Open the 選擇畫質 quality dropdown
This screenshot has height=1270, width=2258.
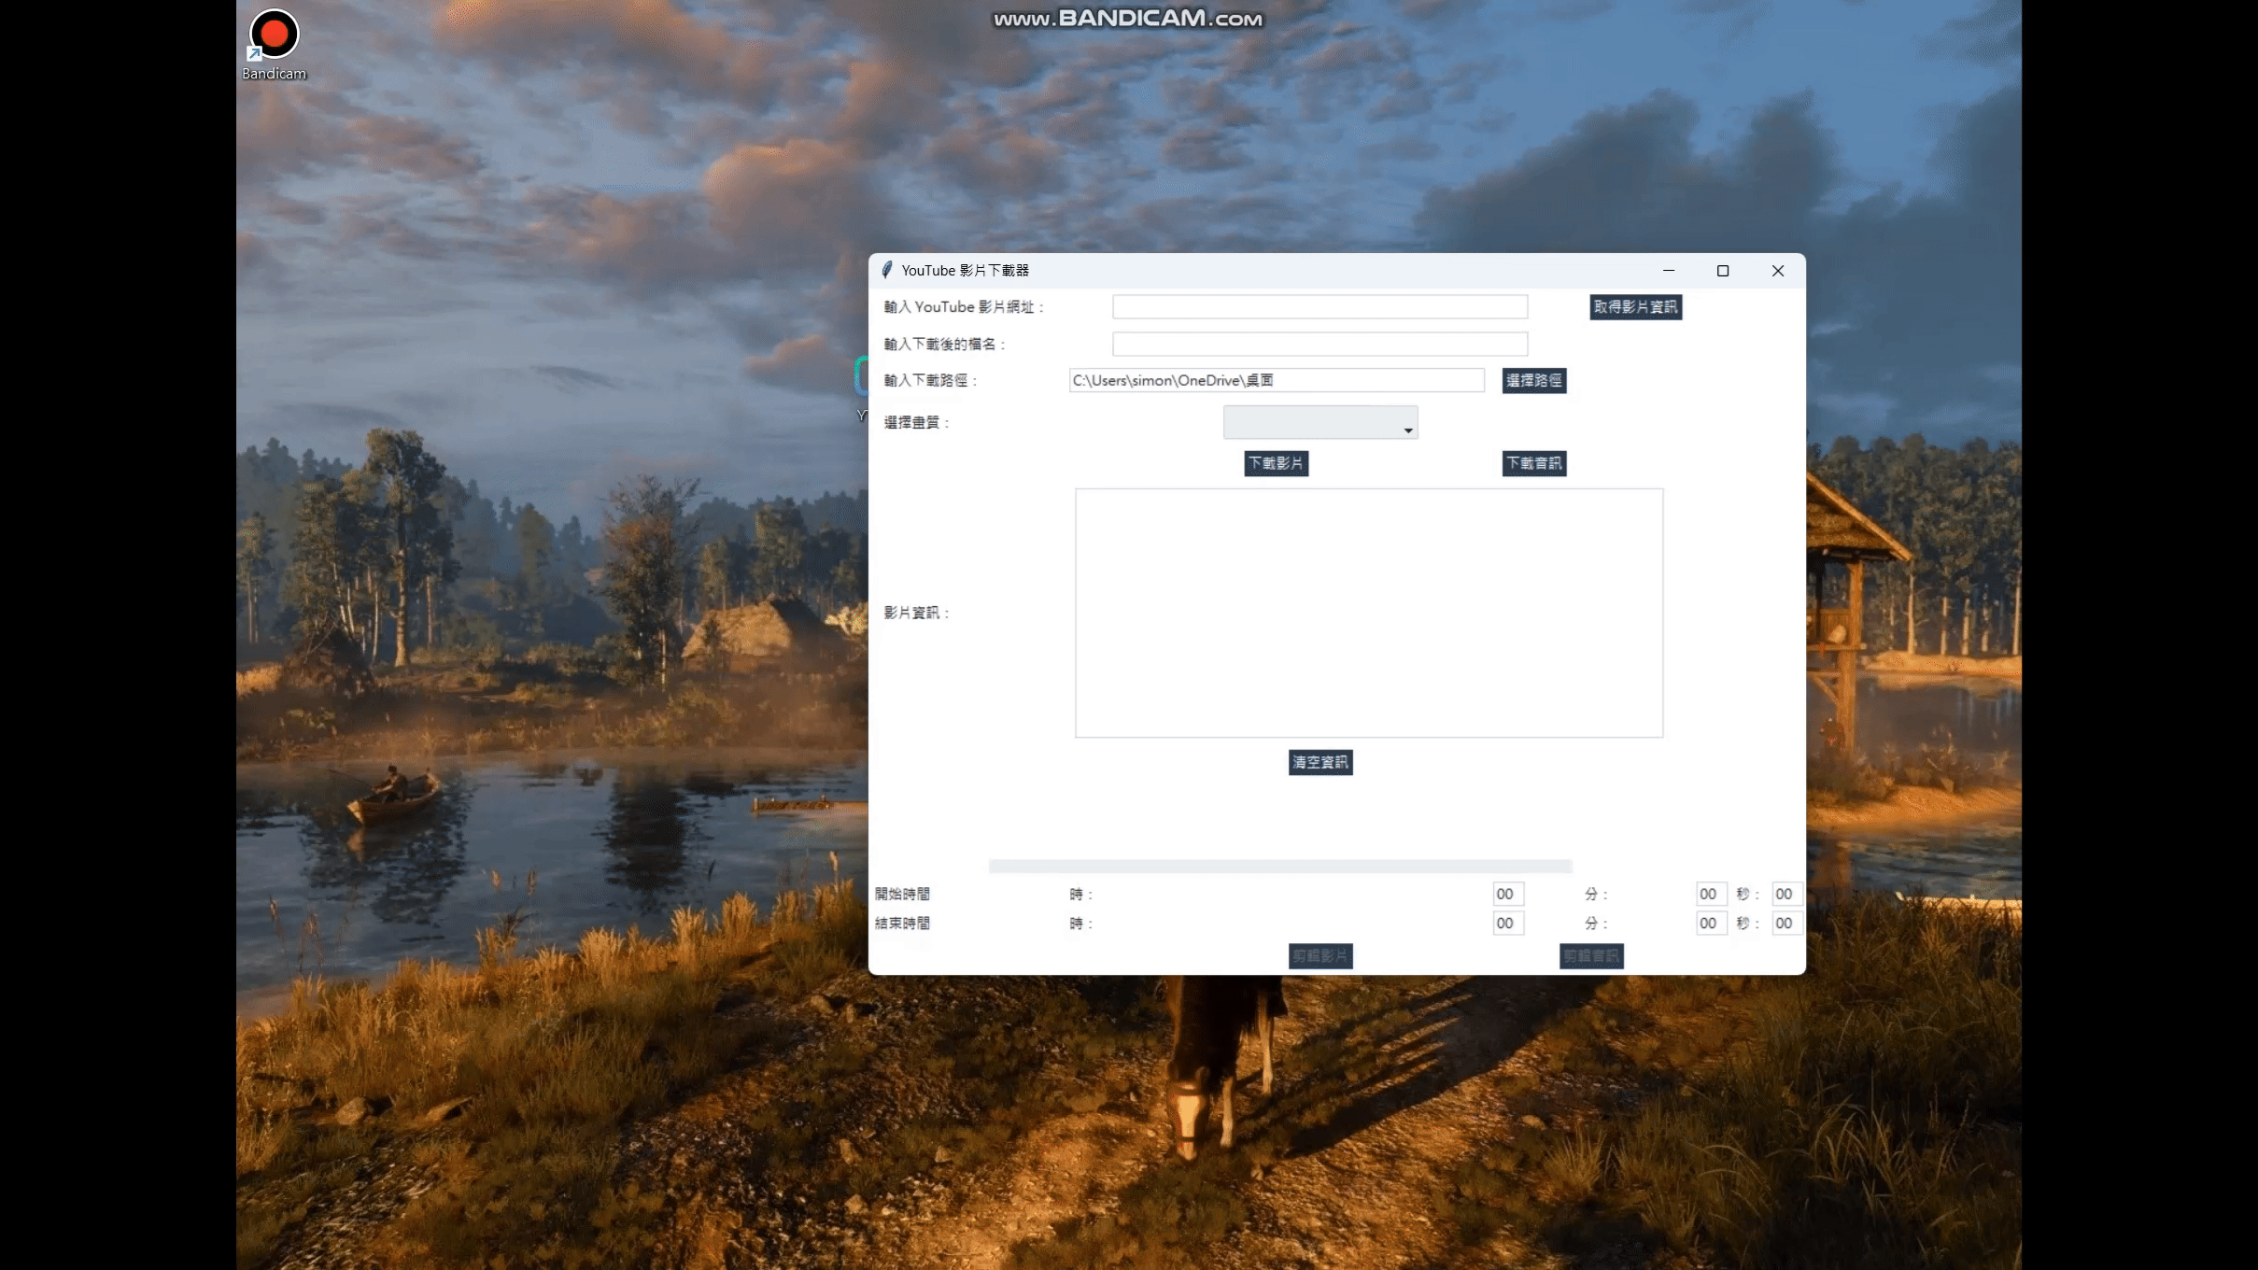(1320, 422)
